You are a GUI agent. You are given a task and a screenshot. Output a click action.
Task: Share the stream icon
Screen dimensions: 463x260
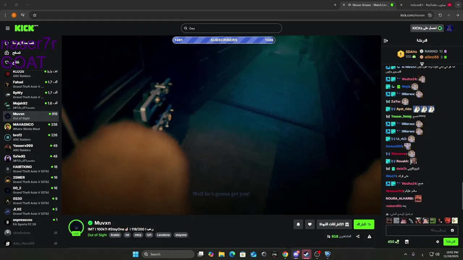(358, 237)
